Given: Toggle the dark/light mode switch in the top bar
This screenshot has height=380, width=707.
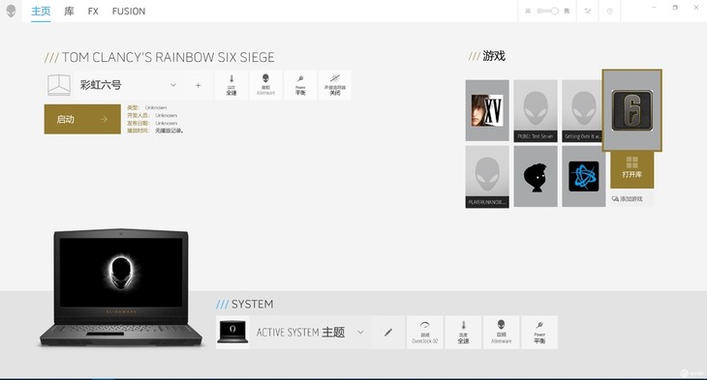Looking at the screenshot, I should (x=547, y=11).
